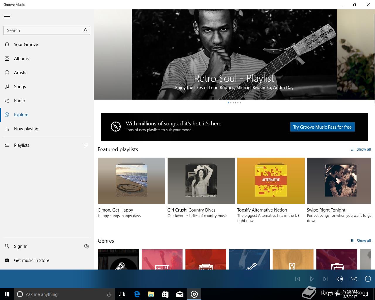Viewport: 375px width, 300px height.
Task: Open Your Groove page
Action: tap(47, 45)
